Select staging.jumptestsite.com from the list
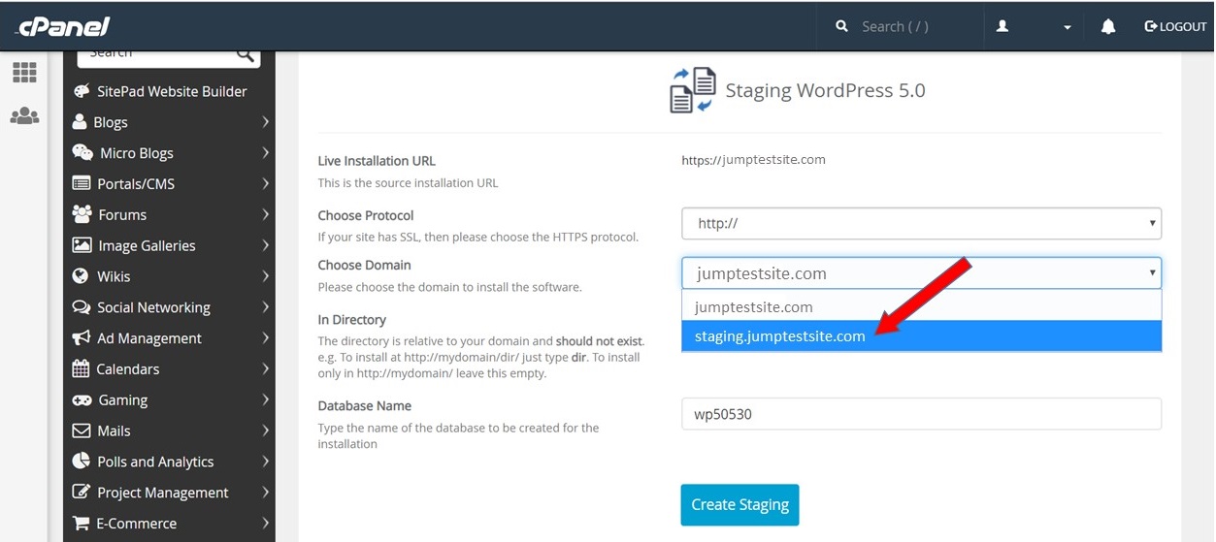Image resolution: width=1216 pixels, height=542 pixels. click(x=779, y=336)
